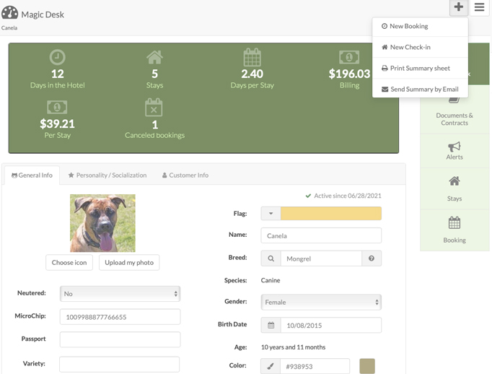This screenshot has width=492, height=374.
Task: Click the Canine species text
Action: tap(271, 280)
